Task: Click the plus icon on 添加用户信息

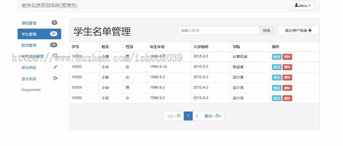Action: point(310,30)
